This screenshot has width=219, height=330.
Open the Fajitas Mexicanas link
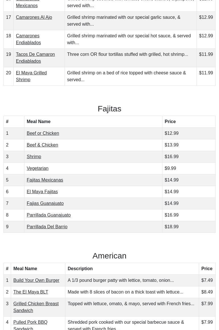(x=45, y=180)
